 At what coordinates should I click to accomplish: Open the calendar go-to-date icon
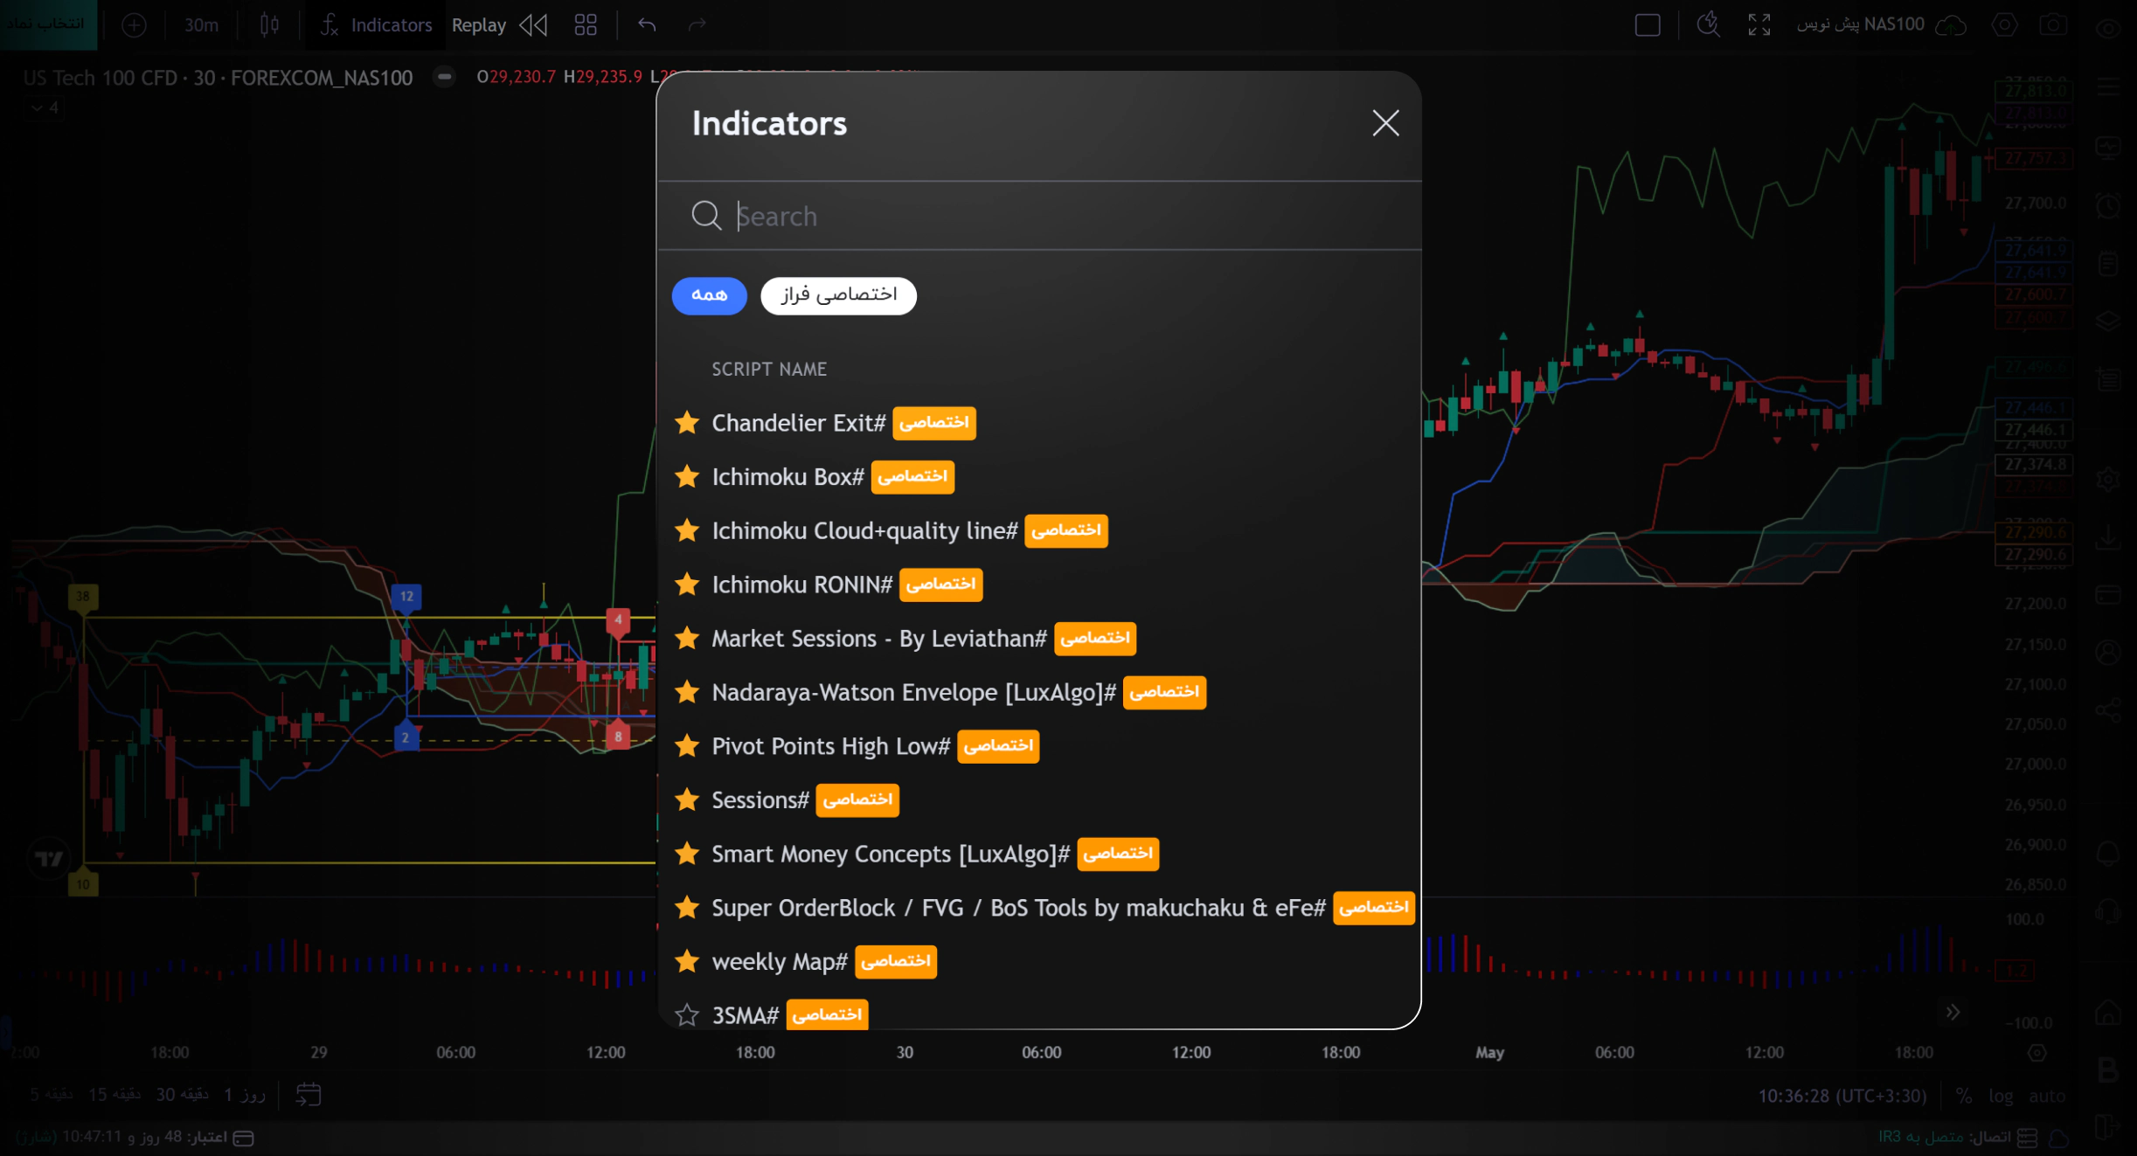click(x=309, y=1095)
